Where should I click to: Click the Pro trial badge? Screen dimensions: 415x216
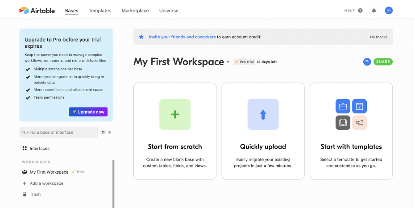pos(244,62)
